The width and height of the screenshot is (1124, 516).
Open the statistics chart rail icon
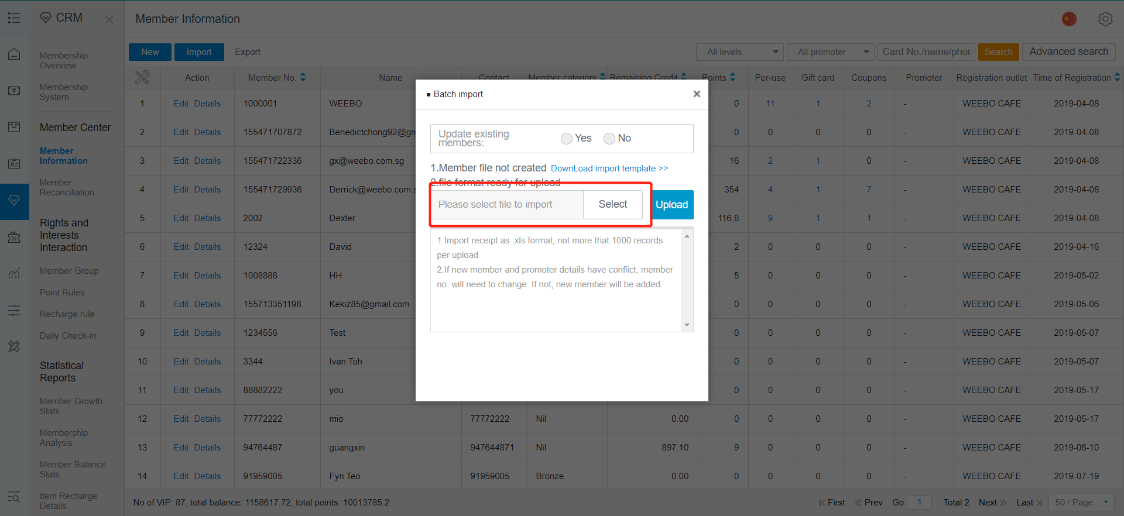(x=14, y=273)
